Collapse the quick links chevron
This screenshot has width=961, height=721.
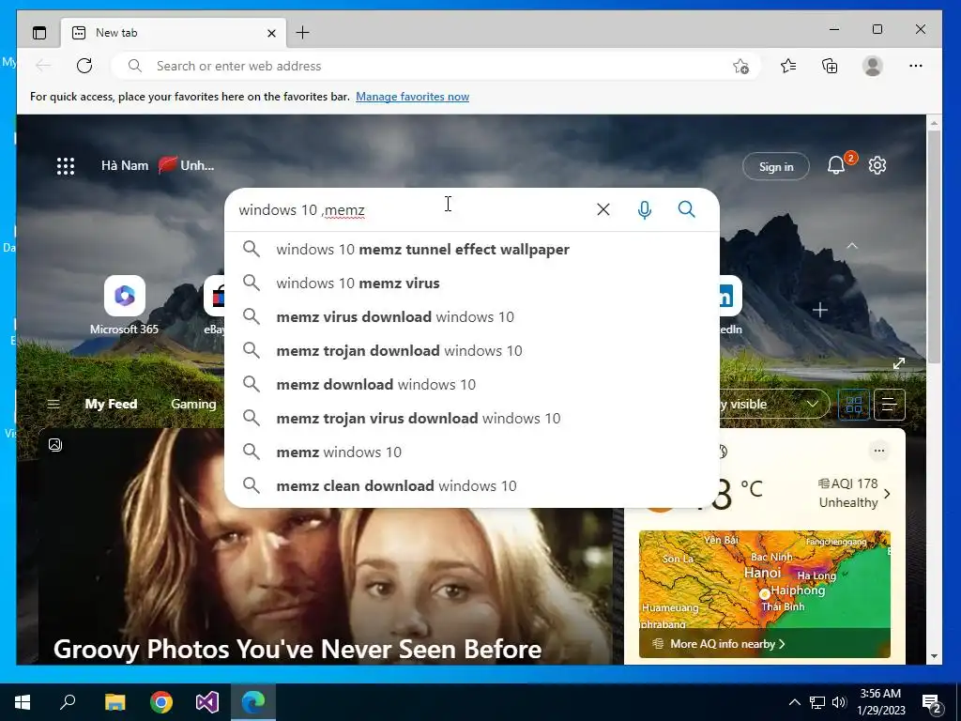(852, 246)
